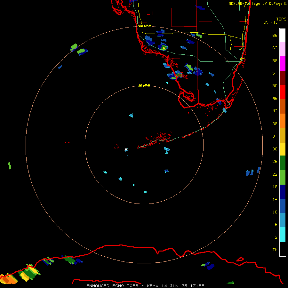Select the dark red legend swatch
This screenshot has width=288, height=288.
(x=283, y=78)
